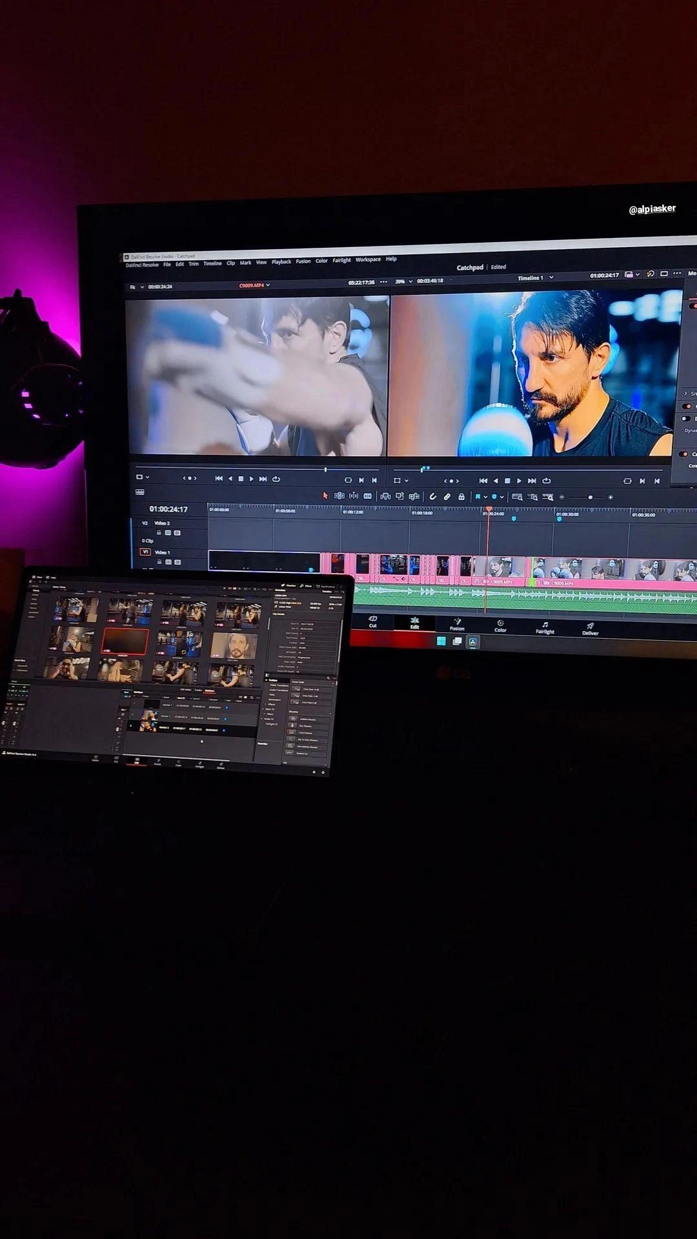This screenshot has width=697, height=1239.
Task: Toggle single/dual viewer mode icon top right
Action: click(x=664, y=274)
